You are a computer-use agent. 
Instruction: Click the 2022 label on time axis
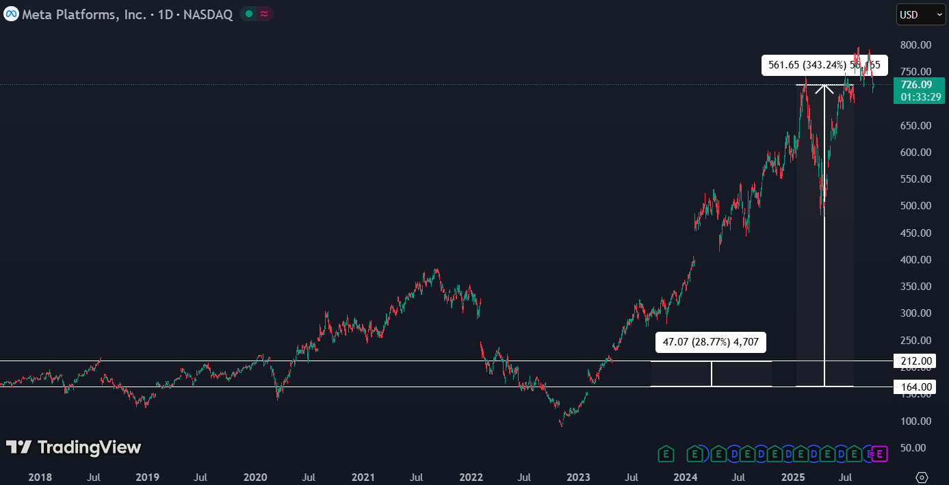(471, 477)
